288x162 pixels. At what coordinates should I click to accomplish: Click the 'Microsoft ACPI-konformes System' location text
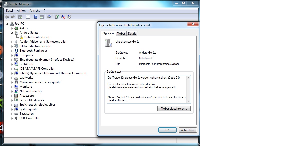tap(159, 64)
